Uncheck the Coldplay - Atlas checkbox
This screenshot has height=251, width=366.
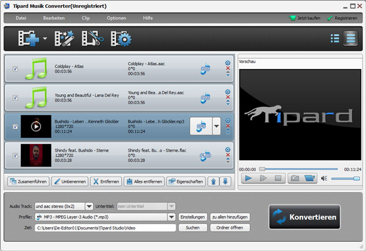pos(15,68)
